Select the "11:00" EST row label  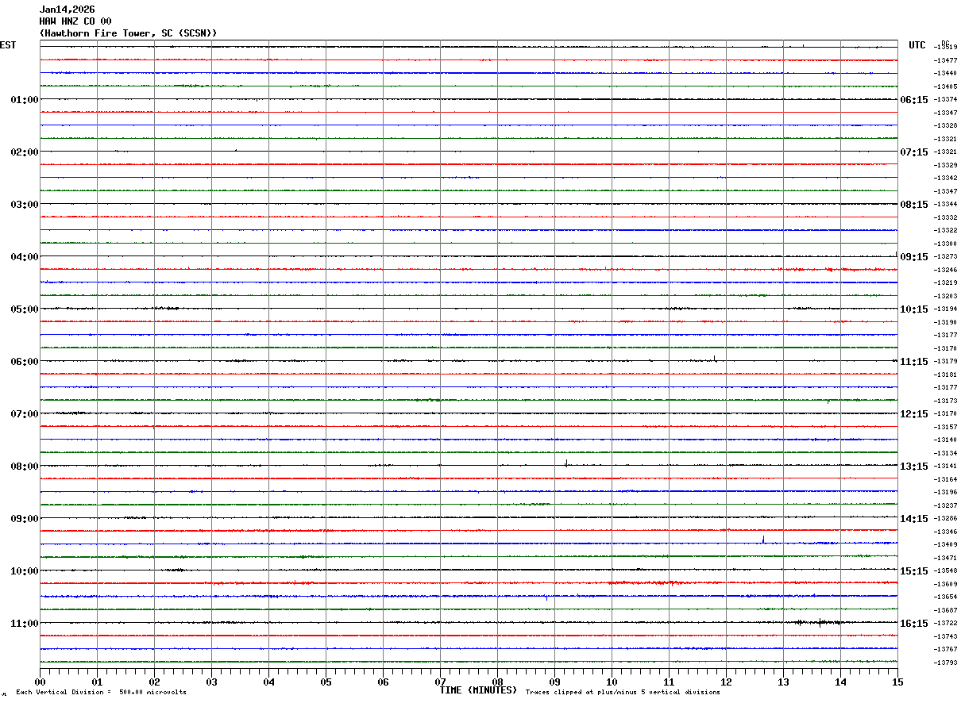pos(24,624)
